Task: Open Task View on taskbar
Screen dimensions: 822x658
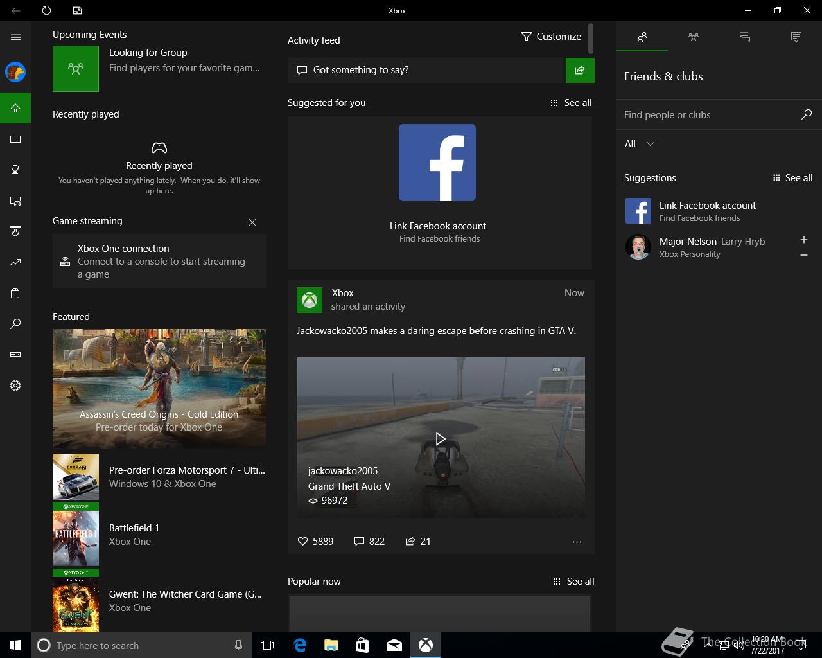Action: click(267, 645)
